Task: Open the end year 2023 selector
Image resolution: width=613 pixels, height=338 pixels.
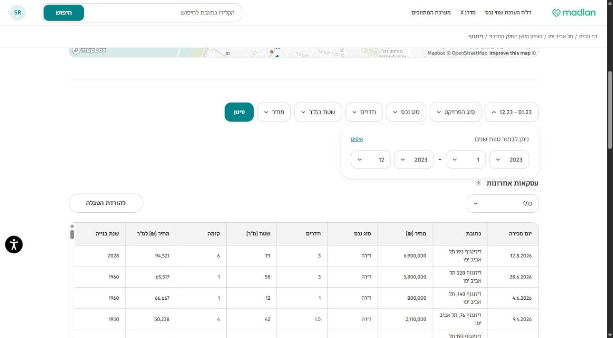Action: click(414, 160)
